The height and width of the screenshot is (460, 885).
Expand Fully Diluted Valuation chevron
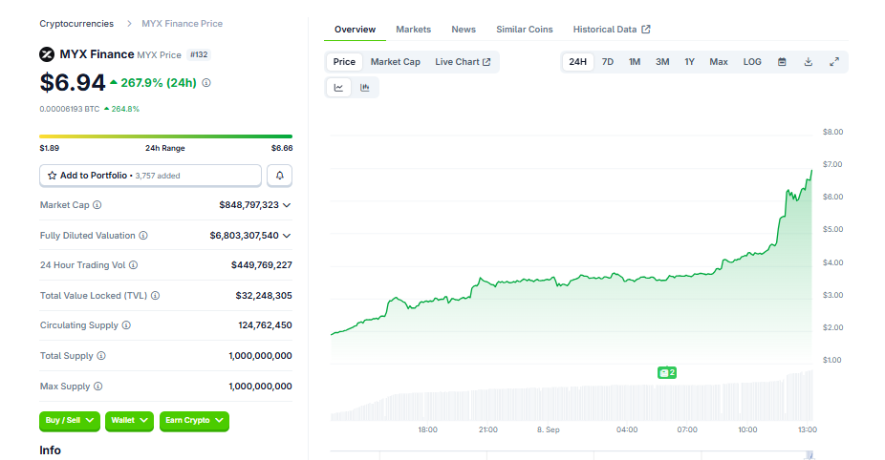(287, 236)
